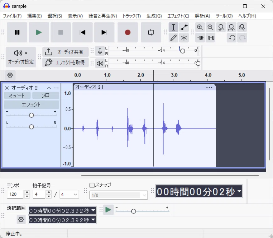Skip to end of the project
This screenshot has width=273, height=238.
pyautogui.click(x=104, y=32)
